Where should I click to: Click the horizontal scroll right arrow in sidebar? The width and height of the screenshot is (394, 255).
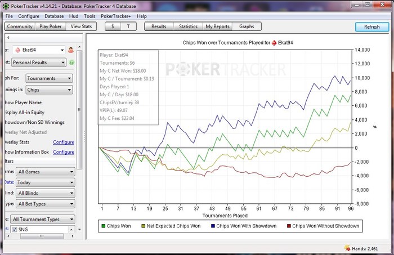73,236
